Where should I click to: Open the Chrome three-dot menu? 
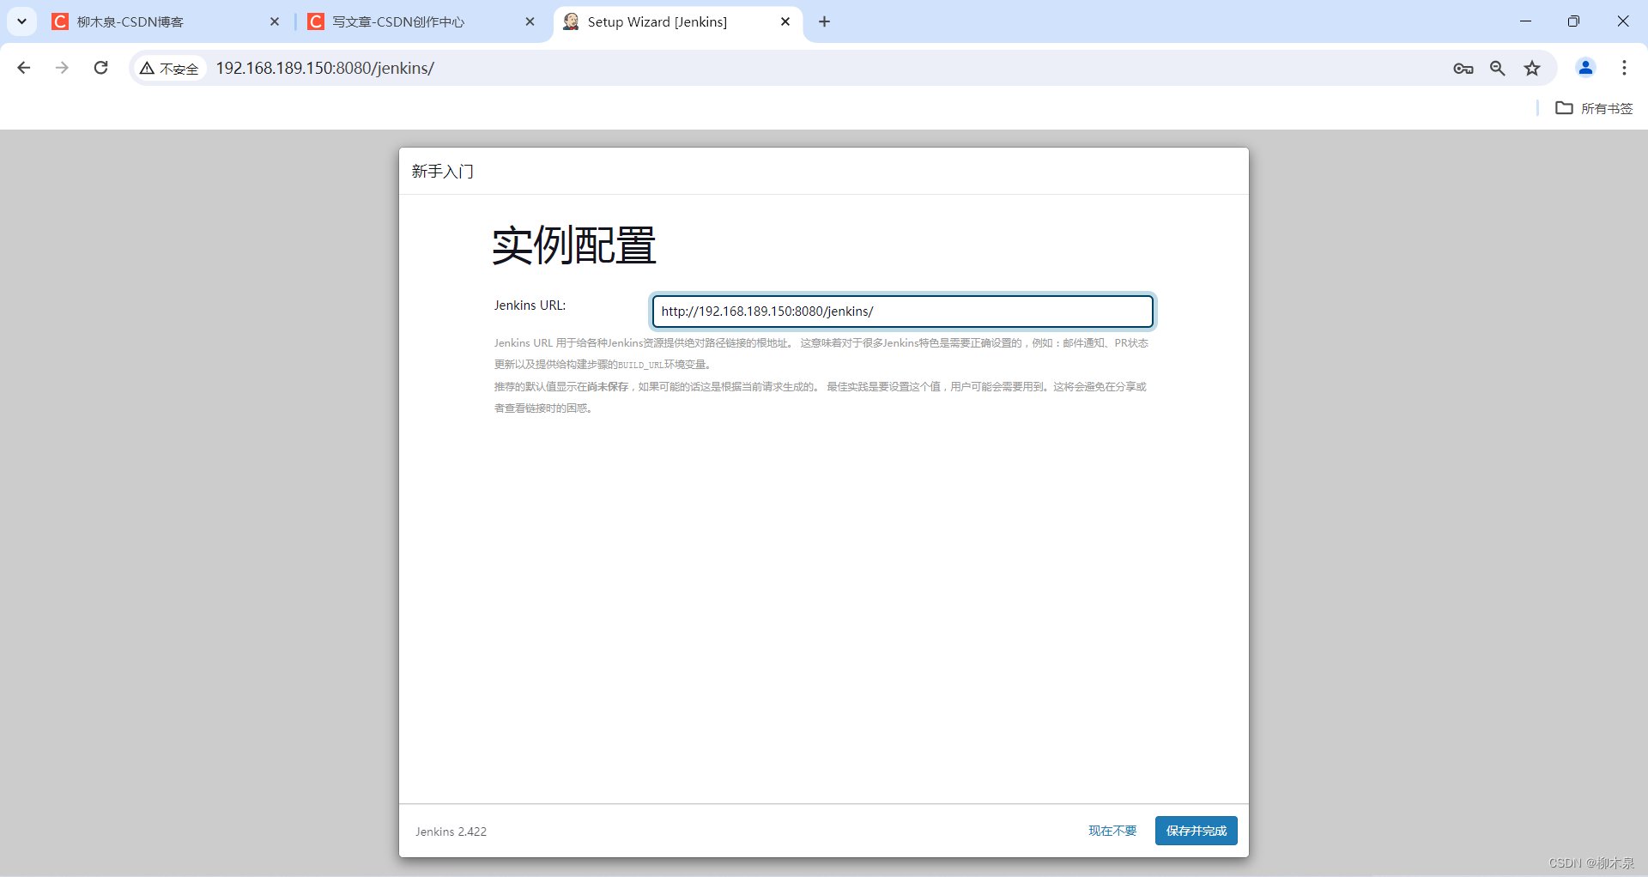[1624, 68]
